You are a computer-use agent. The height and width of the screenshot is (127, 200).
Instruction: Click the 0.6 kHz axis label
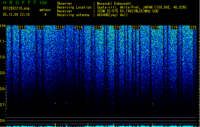3,121
